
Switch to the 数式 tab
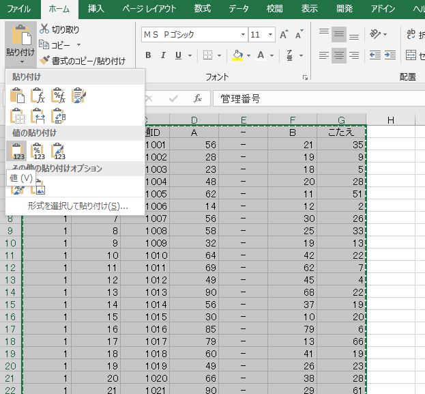pyautogui.click(x=202, y=9)
